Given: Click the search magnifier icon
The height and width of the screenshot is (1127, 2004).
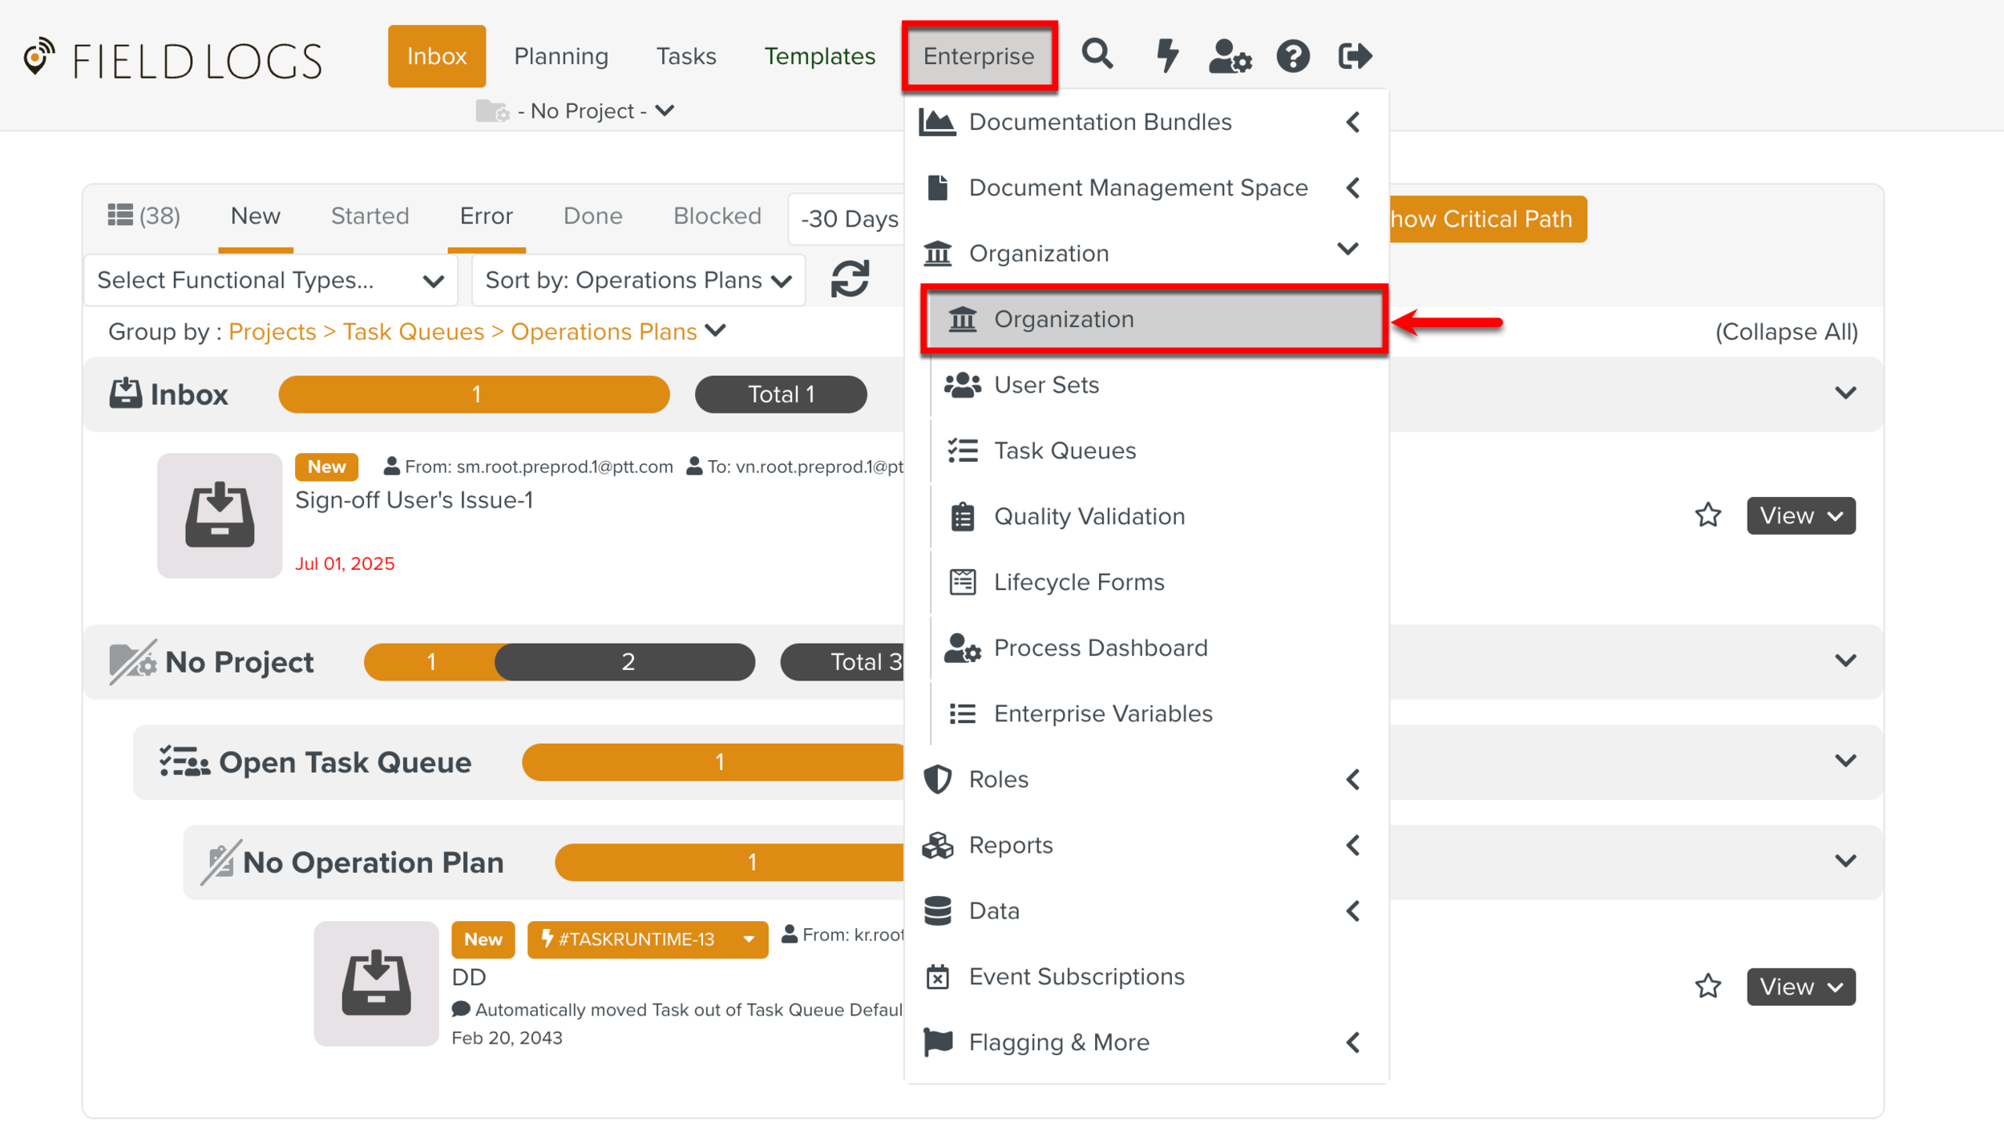Looking at the screenshot, I should click(x=1097, y=55).
